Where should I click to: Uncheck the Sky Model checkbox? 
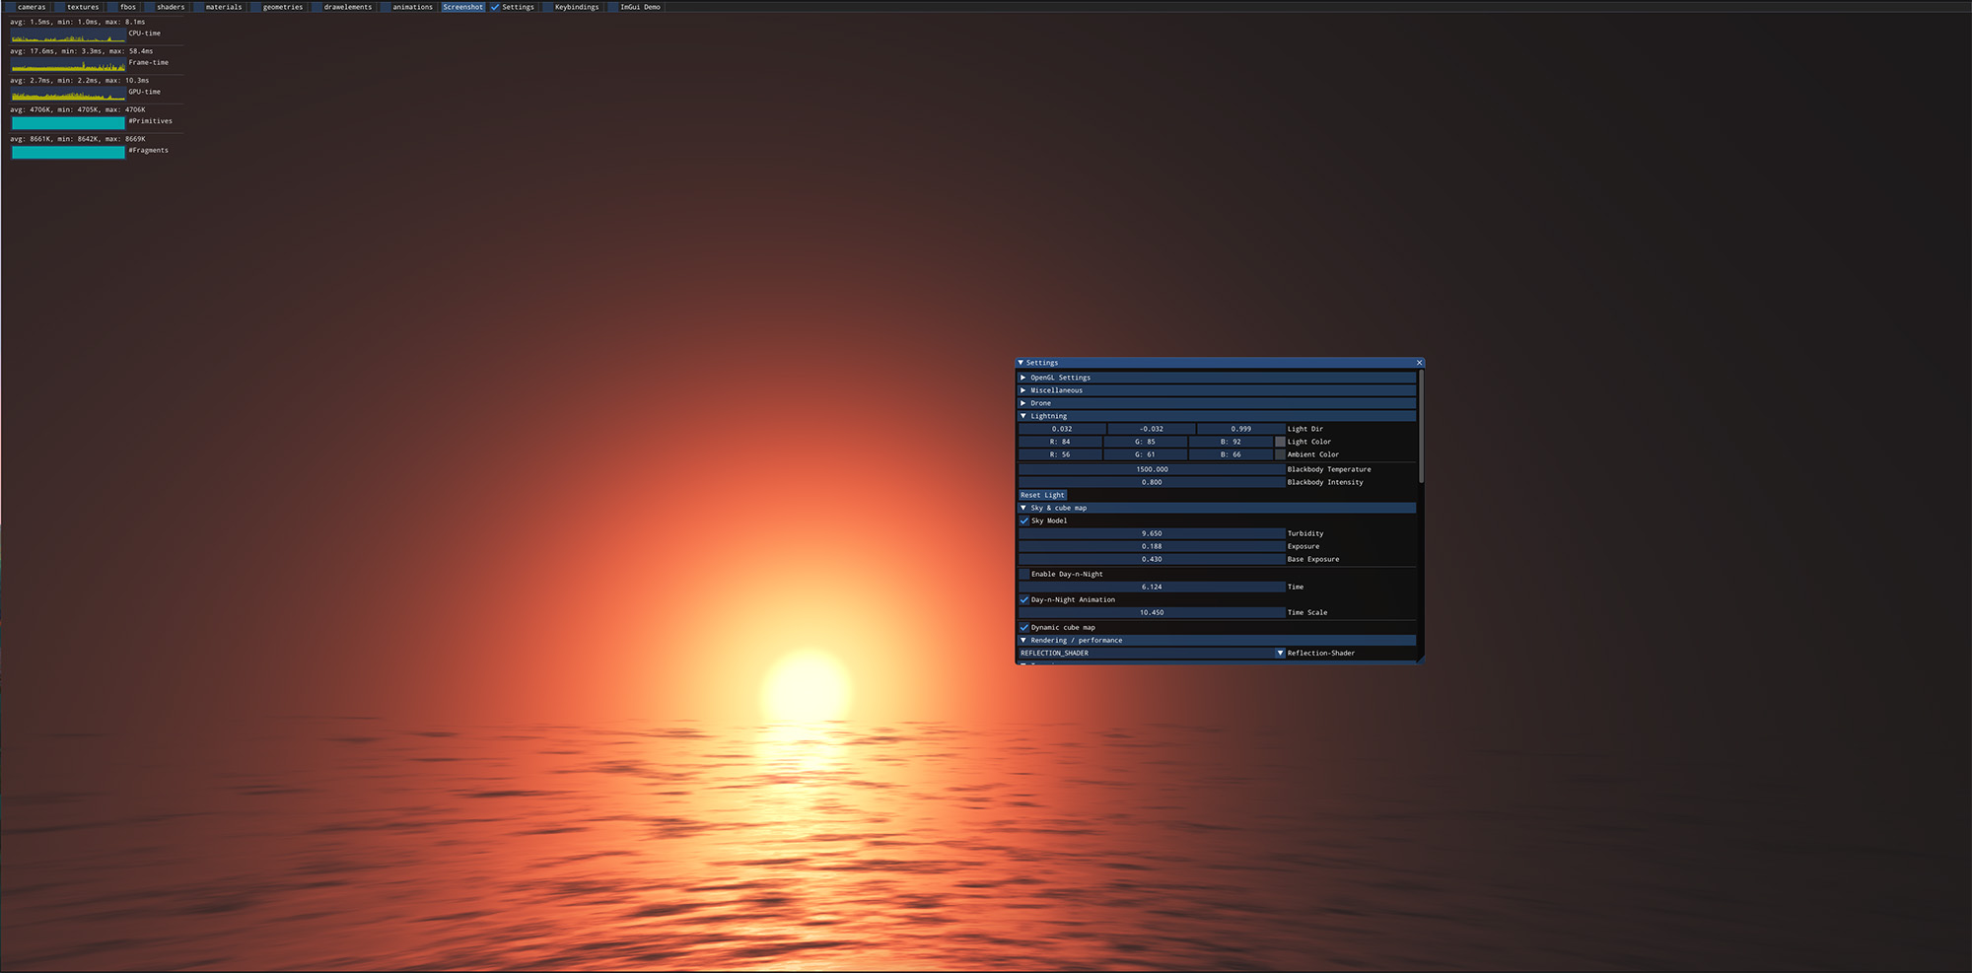tap(1024, 521)
